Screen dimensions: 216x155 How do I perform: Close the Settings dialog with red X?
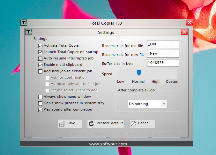[184, 32]
